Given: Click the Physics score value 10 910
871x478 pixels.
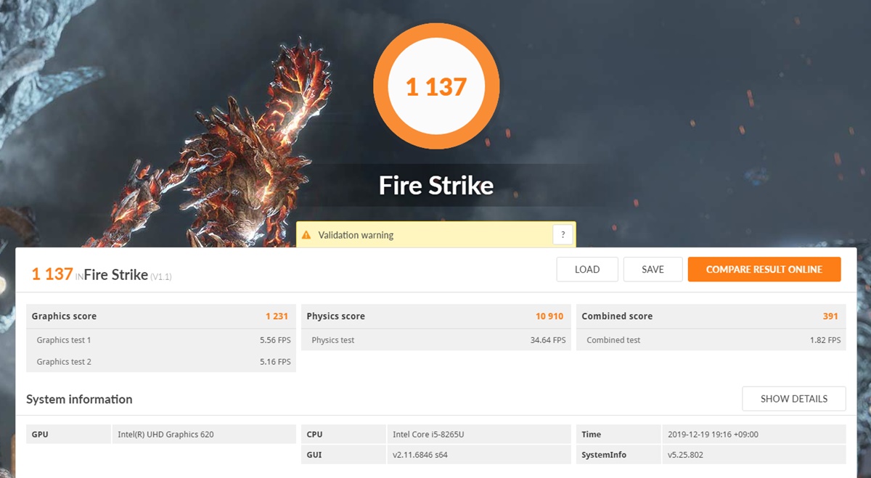Looking at the screenshot, I should 549,316.
